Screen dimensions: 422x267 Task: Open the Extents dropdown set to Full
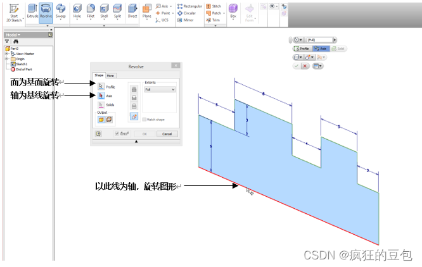159,90
